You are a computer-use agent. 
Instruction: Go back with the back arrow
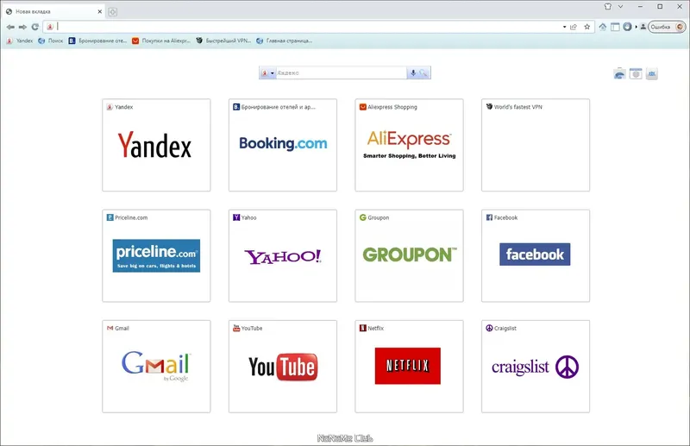tap(10, 27)
